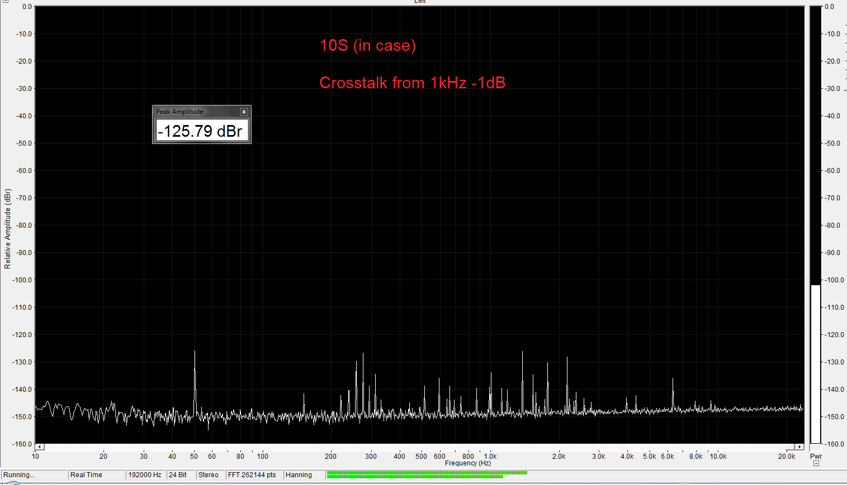Click the -125.79 dBr peak amplitude readout
The width and height of the screenshot is (847, 485).
[201, 131]
